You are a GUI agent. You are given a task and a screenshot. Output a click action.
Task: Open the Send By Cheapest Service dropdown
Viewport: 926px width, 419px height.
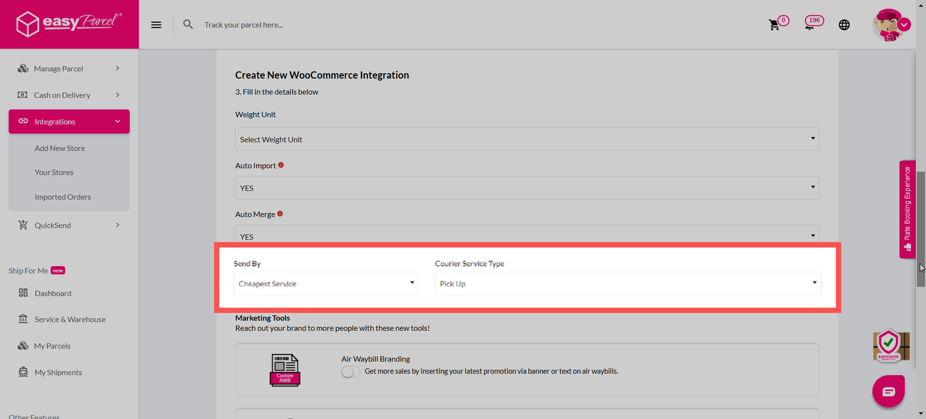tap(326, 284)
